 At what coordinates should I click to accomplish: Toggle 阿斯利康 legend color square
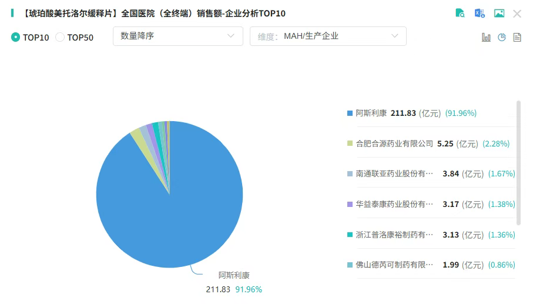click(x=350, y=113)
